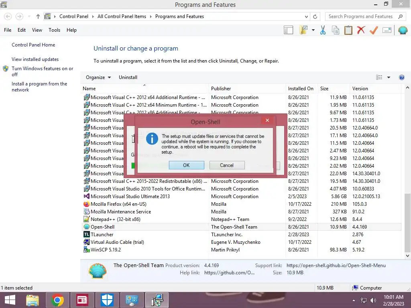Open the Edit menu
Image resolution: width=411 pixels, height=308 pixels.
[x=22, y=30]
